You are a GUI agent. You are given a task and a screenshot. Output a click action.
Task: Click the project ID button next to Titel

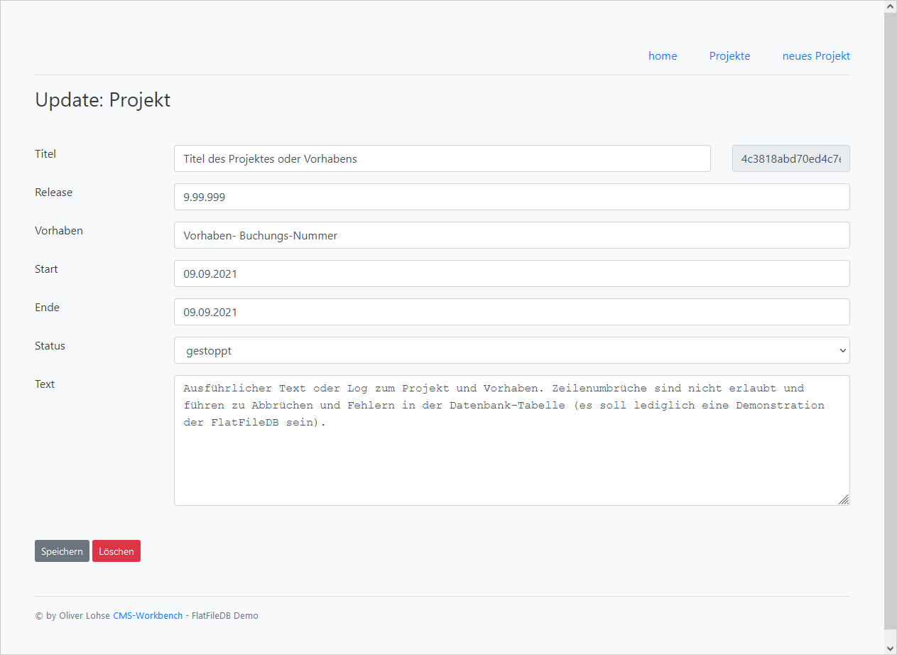point(790,158)
